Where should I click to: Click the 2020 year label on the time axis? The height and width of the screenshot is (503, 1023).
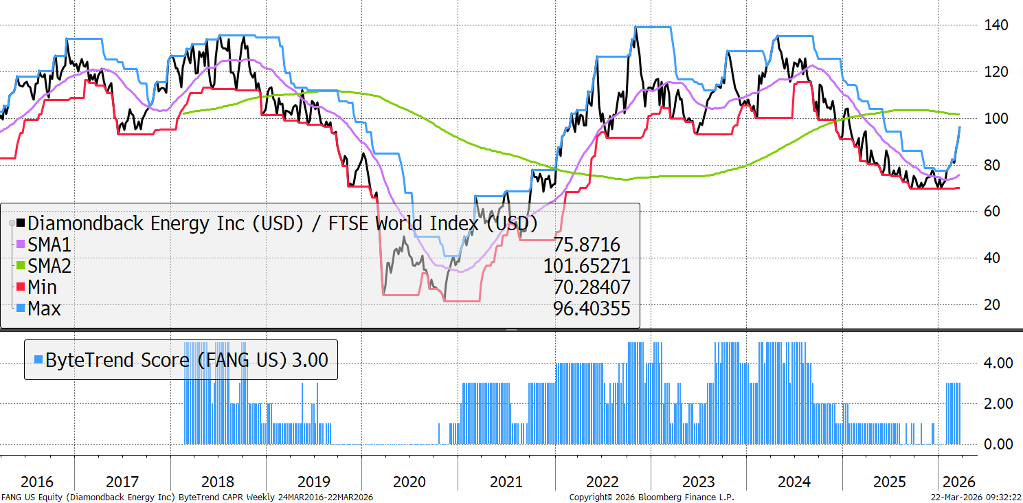point(410,482)
